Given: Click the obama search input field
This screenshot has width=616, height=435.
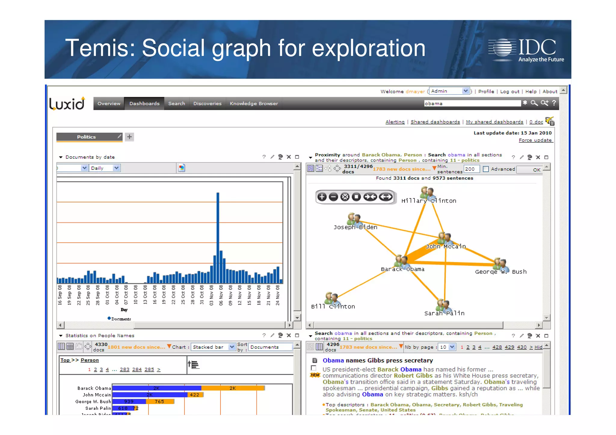Looking at the screenshot, I should (472, 103).
